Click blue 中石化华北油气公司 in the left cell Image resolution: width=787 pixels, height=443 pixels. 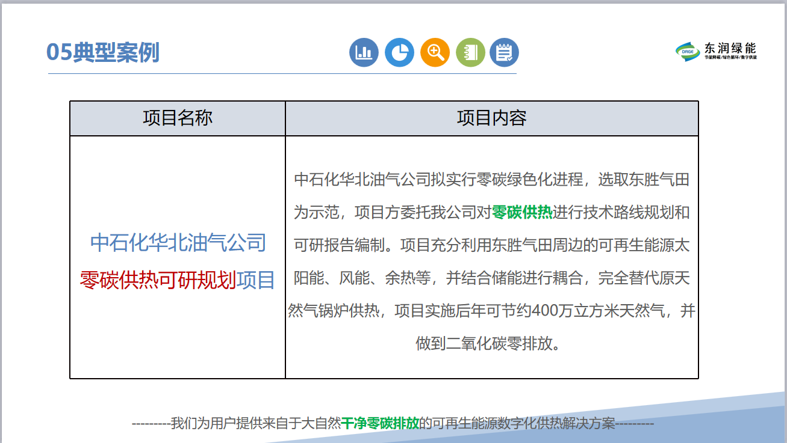click(178, 243)
